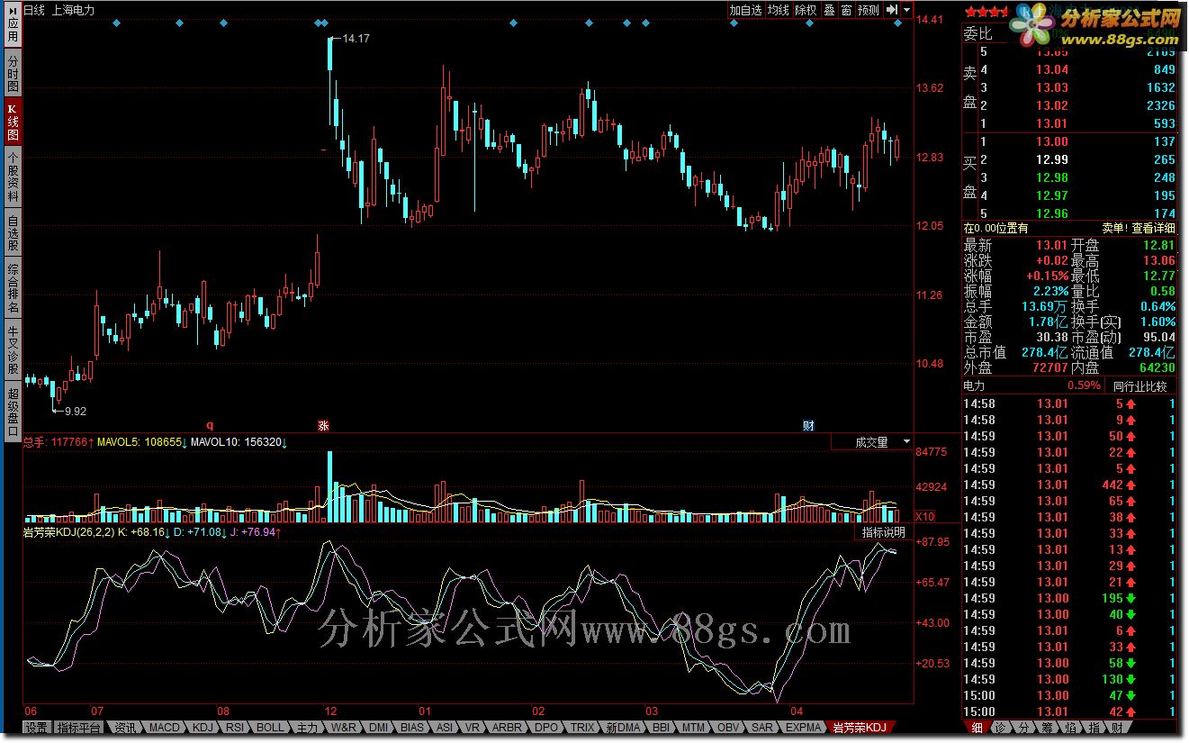Switch to the BBI indicator tab
Viewport: 1189px width, 743px height.
click(662, 728)
